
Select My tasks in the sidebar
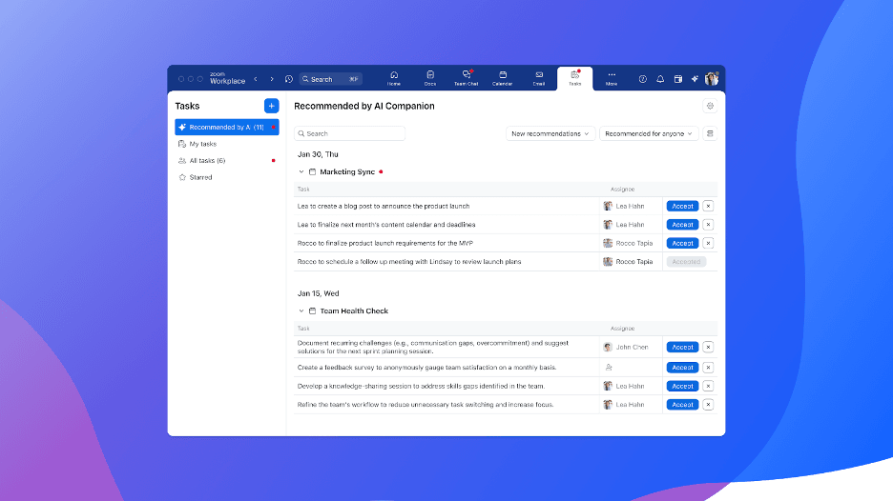click(202, 144)
